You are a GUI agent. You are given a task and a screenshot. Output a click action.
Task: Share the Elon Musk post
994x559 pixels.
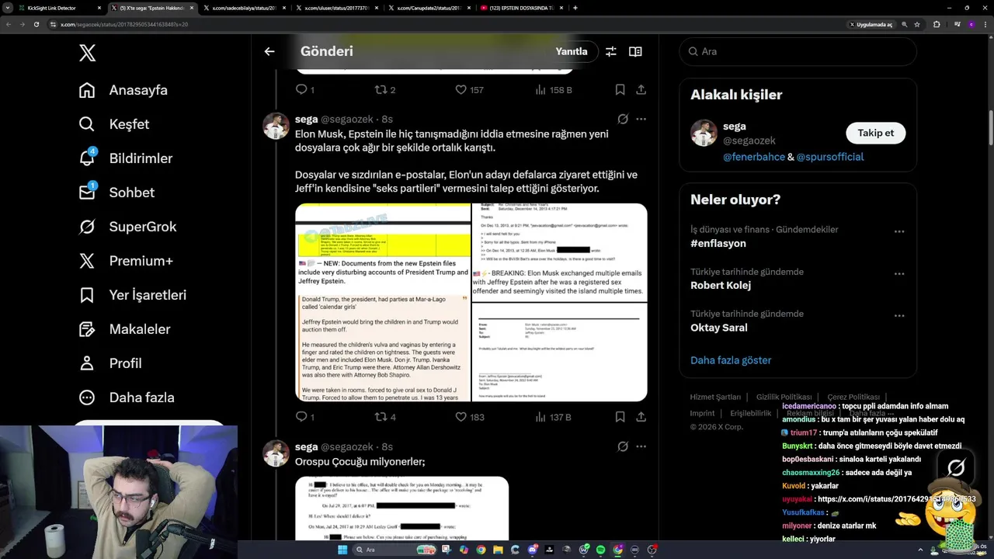641,417
